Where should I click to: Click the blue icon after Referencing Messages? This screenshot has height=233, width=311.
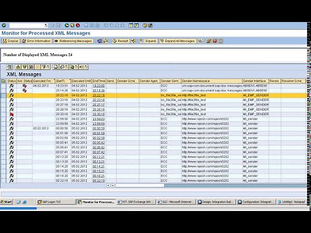(x=99, y=41)
